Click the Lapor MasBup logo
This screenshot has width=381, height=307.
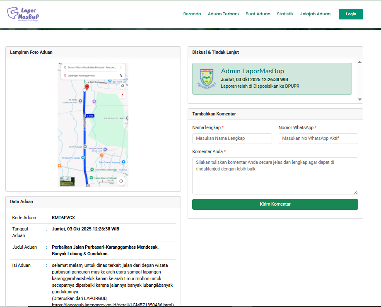pyautogui.click(x=23, y=14)
